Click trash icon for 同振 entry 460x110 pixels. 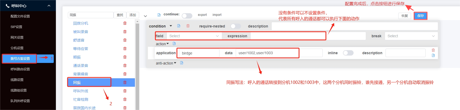[x=125, y=82]
